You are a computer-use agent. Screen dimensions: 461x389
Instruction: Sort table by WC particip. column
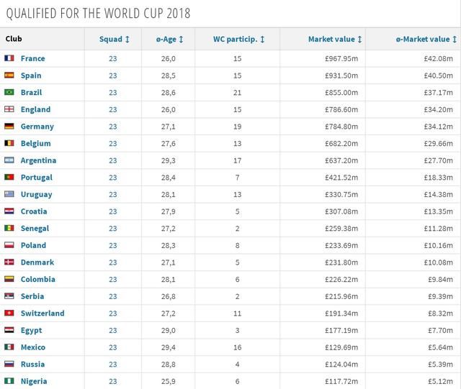(239, 39)
